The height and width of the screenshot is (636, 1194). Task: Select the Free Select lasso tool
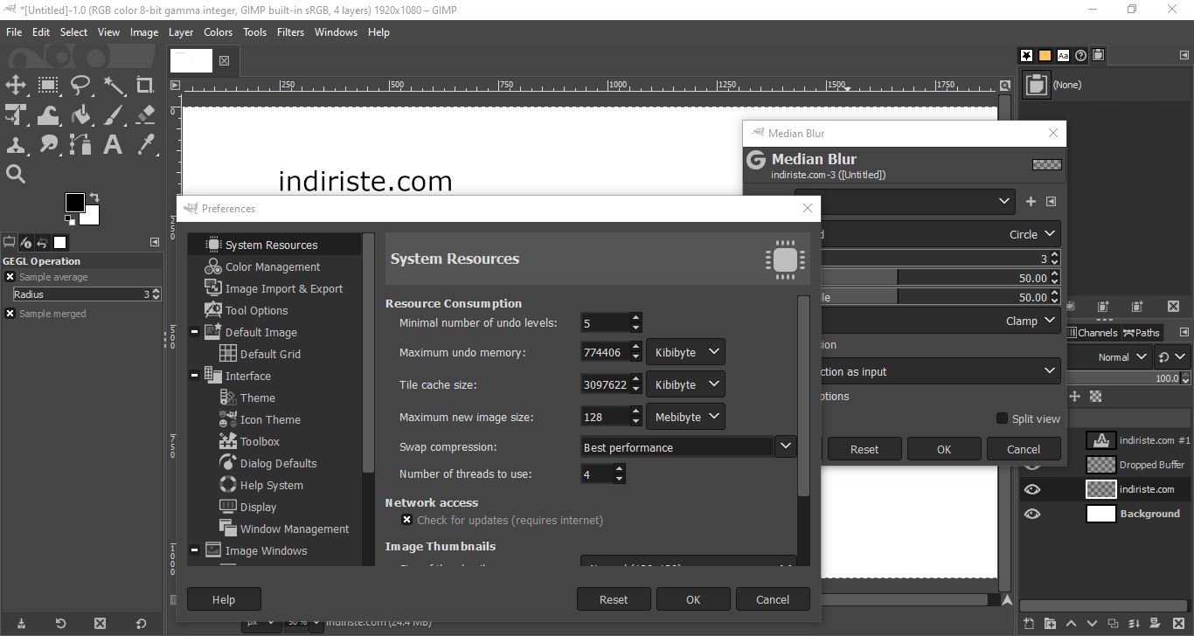[80, 85]
